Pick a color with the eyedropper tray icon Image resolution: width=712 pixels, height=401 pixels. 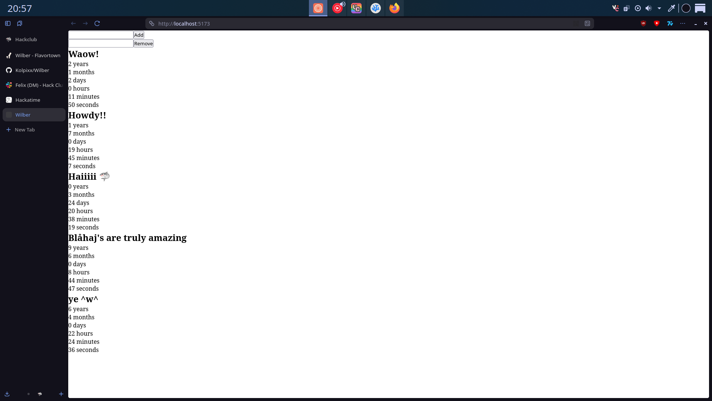tap(671, 8)
